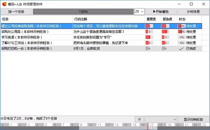Sort by the 紧急度 column header
Viewport: 210px width, 130px height.
[x=169, y=19]
